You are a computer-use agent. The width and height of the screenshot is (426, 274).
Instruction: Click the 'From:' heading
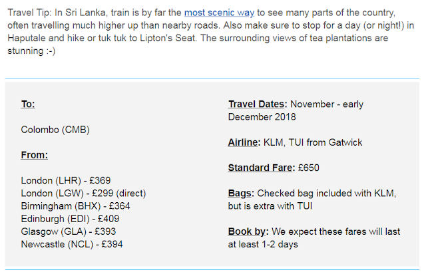pyautogui.click(x=35, y=155)
